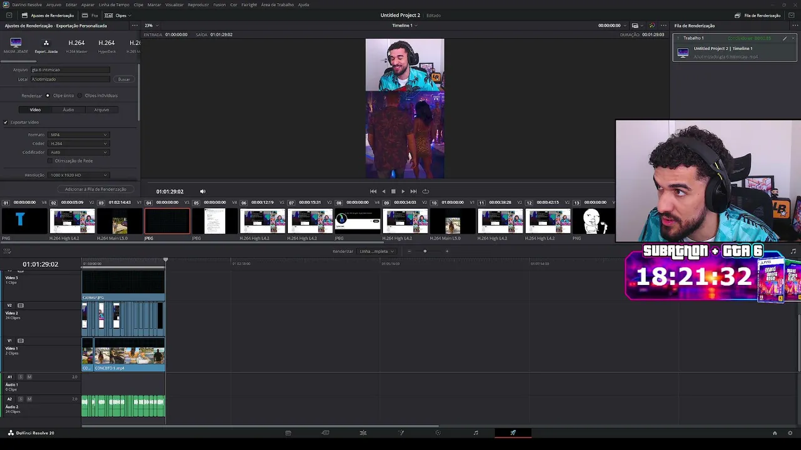Click the V1 track auto-select icon
Image resolution: width=801 pixels, height=450 pixels.
tap(21, 341)
